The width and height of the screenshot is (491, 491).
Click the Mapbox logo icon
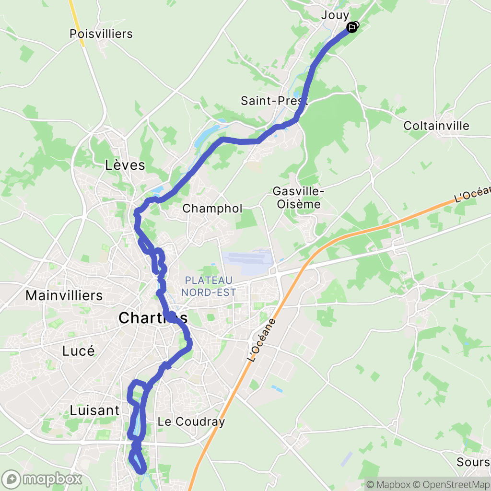click(12, 479)
